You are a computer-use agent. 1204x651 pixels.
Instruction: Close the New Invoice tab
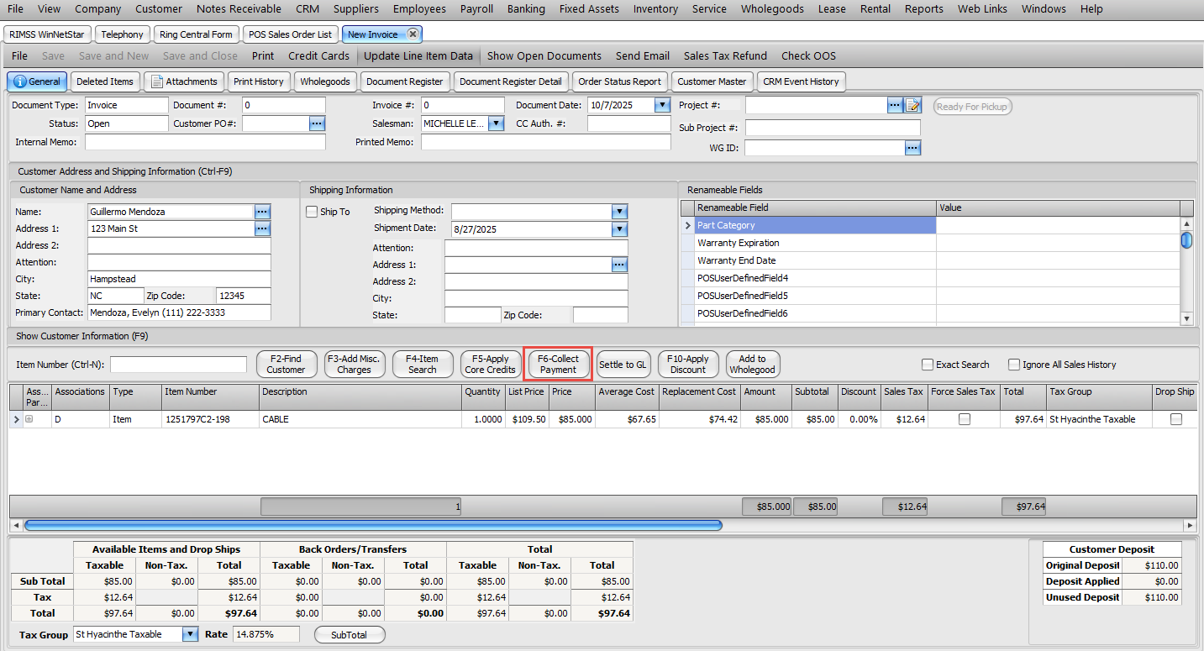pyautogui.click(x=413, y=34)
